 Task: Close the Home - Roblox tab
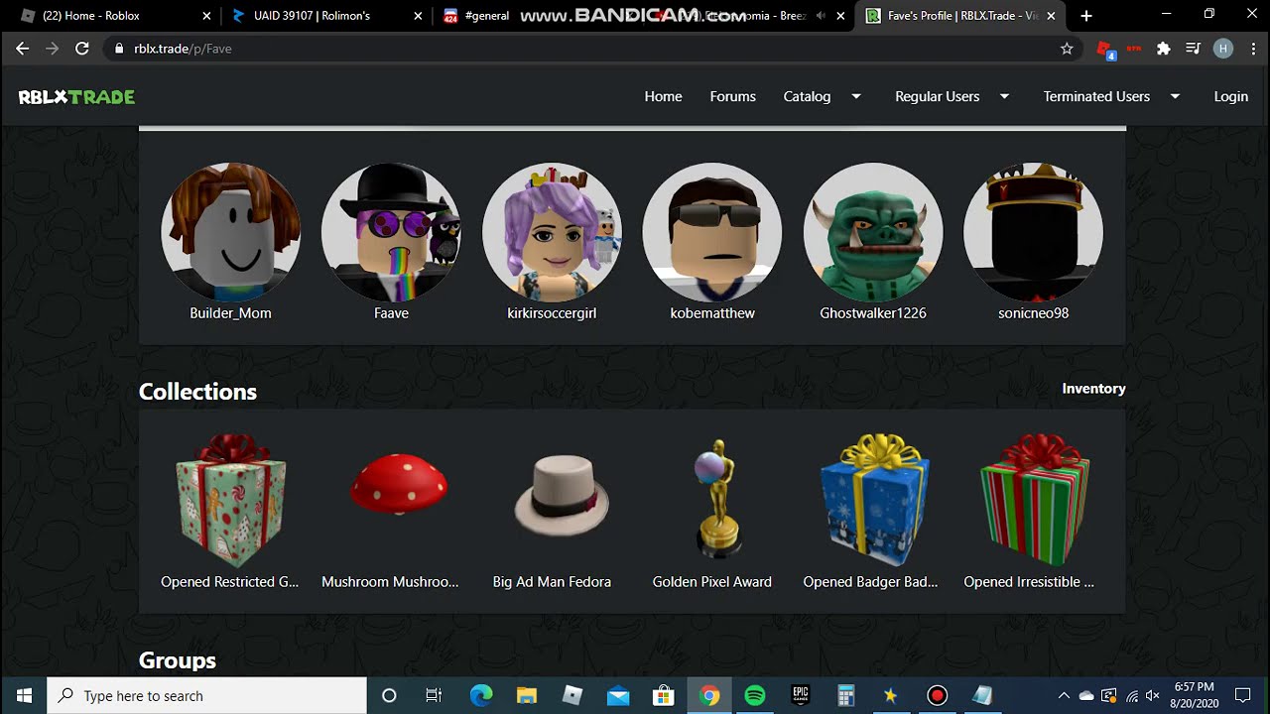pos(206,16)
